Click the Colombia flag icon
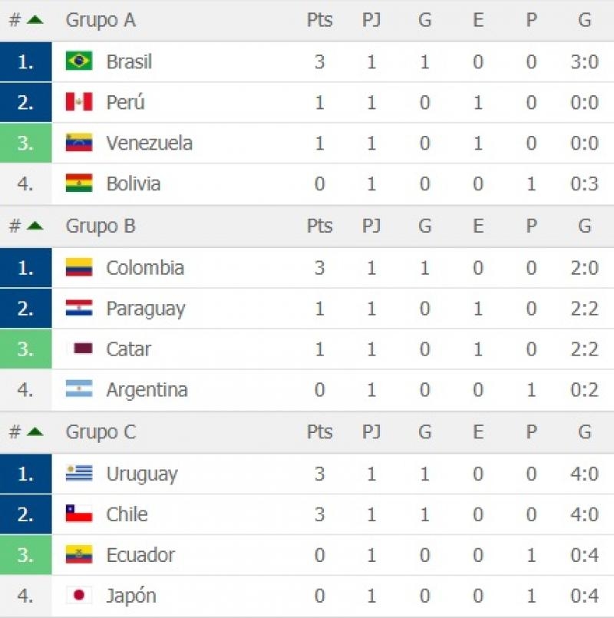Viewport: 614px width, 618px height. 79,268
